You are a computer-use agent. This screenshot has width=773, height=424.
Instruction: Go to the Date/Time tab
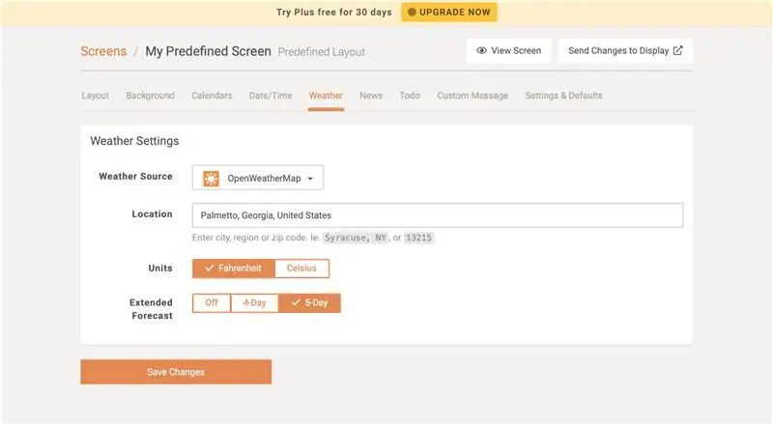pyautogui.click(x=271, y=96)
